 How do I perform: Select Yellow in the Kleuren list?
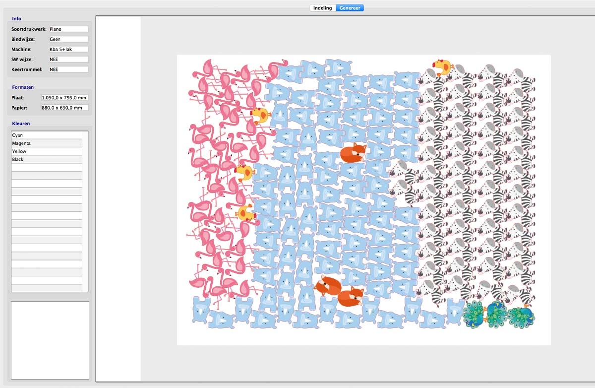pyautogui.click(x=47, y=151)
